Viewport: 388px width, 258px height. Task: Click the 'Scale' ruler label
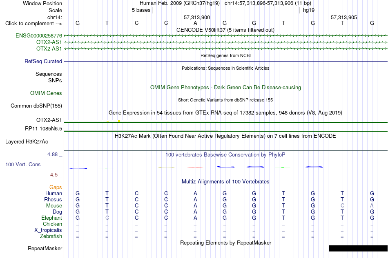click(x=55, y=10)
